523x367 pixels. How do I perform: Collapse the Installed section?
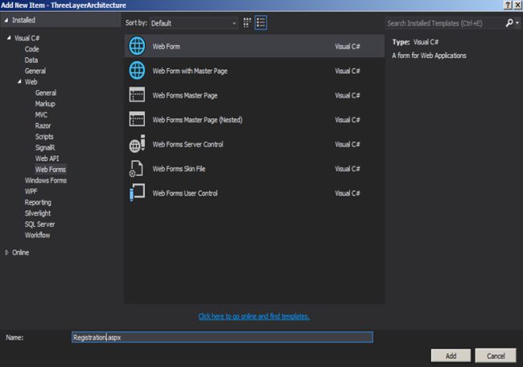click(x=6, y=20)
